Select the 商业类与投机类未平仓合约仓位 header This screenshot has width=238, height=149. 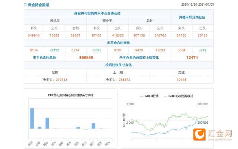tap(97, 13)
